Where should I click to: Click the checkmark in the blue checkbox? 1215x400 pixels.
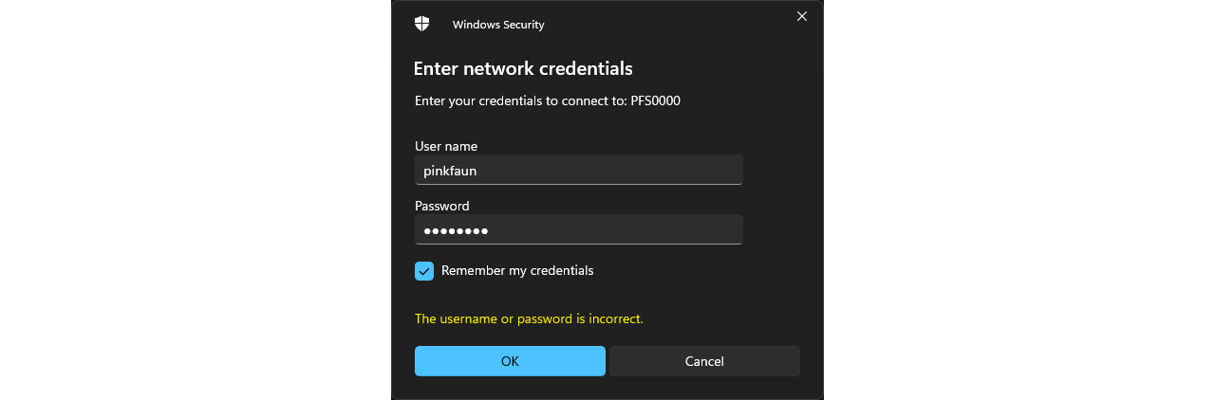(424, 271)
